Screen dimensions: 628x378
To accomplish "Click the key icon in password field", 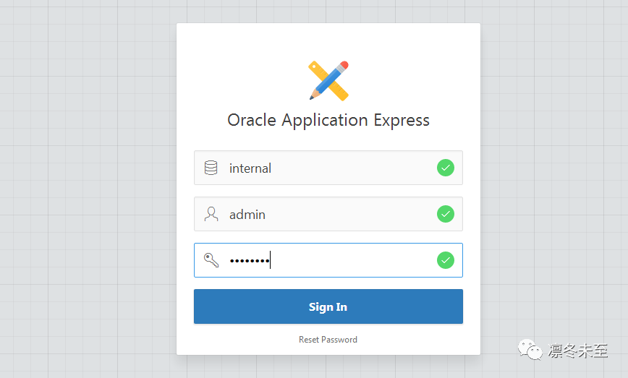I will (211, 260).
